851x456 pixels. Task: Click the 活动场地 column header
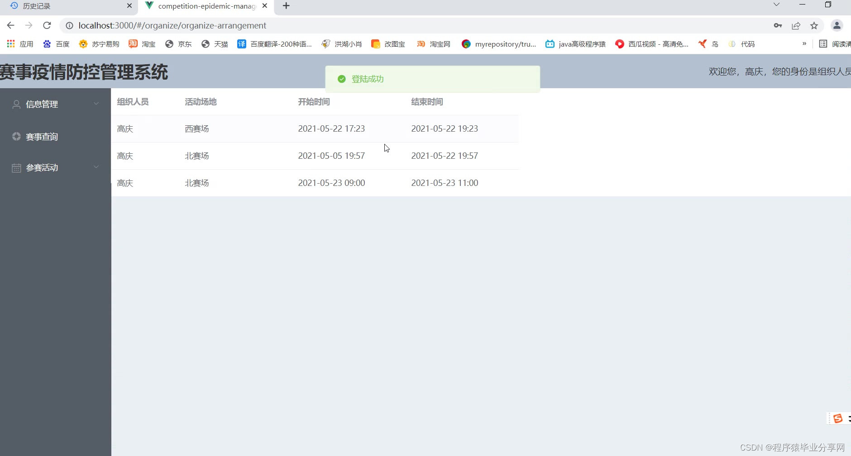[201, 102]
